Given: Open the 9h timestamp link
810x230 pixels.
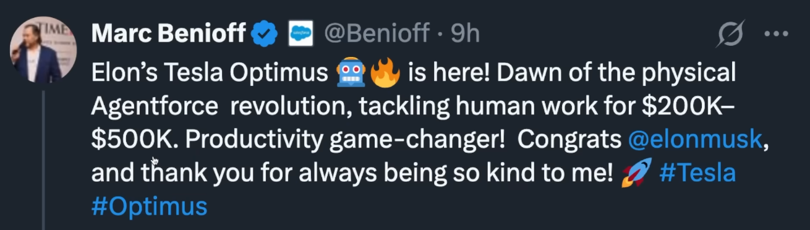Looking at the screenshot, I should [465, 33].
